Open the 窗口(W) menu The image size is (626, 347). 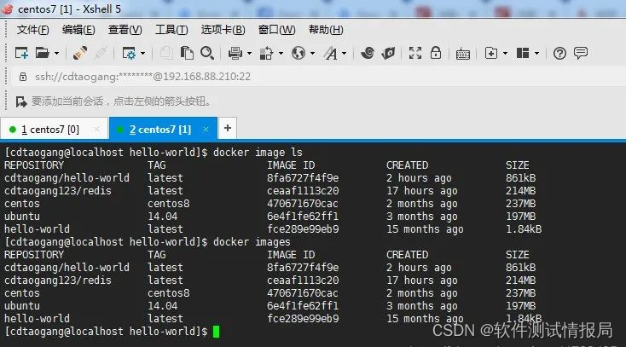276,30
